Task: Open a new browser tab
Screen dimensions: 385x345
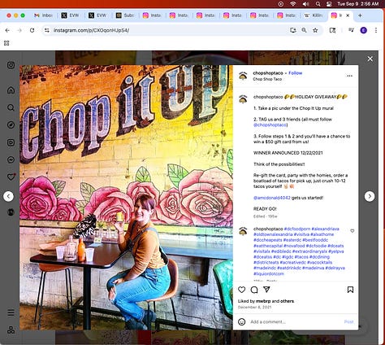Action: [360, 15]
